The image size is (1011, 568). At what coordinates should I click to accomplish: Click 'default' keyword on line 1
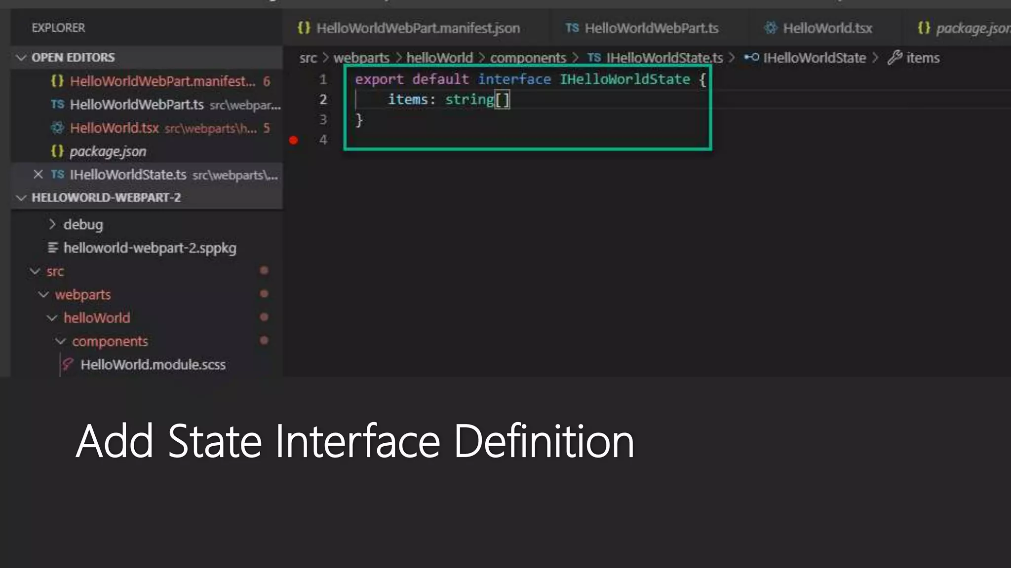440,79
